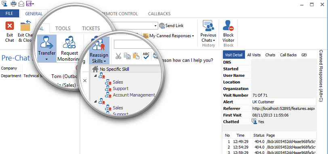Viewport: 328px width, 154px height.
Task: Click the home icon beside No Specific Skill
Action: pyautogui.click(x=95, y=69)
